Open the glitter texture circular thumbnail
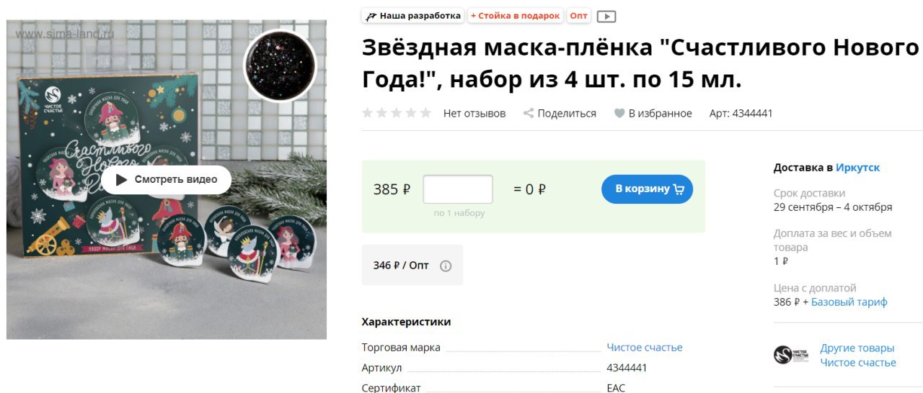923x393 pixels. point(281,65)
